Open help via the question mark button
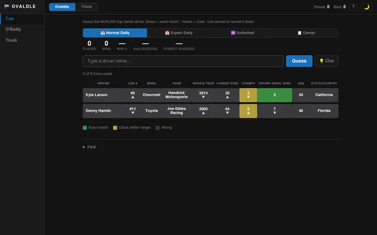The image size is (377, 235). 353,7
